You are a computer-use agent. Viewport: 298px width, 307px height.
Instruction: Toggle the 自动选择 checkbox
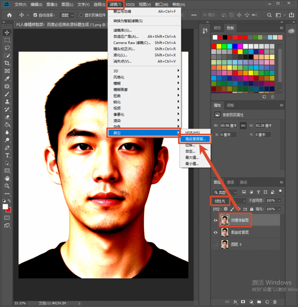pos(35,15)
